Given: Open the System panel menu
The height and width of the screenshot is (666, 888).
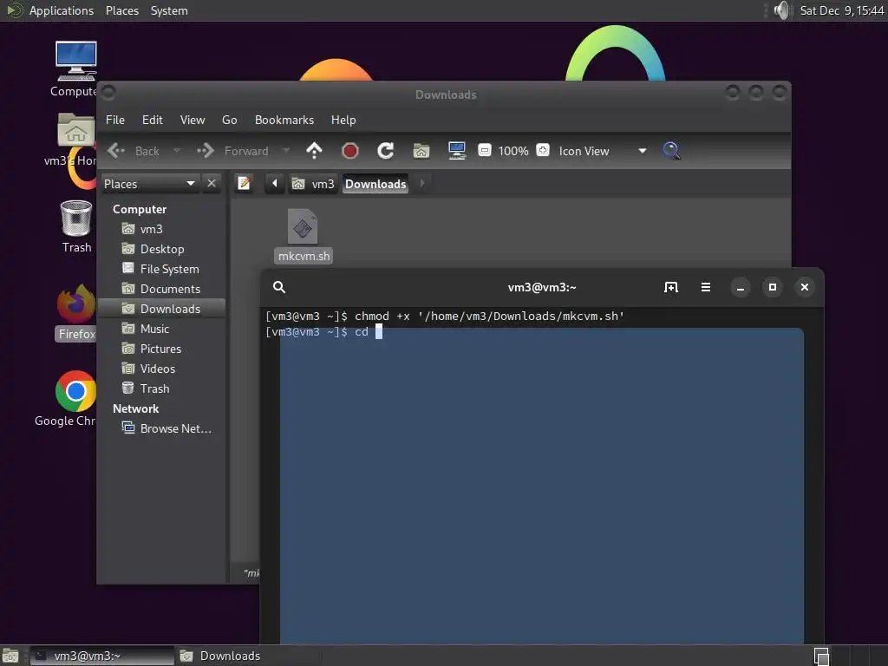Looking at the screenshot, I should click(169, 10).
